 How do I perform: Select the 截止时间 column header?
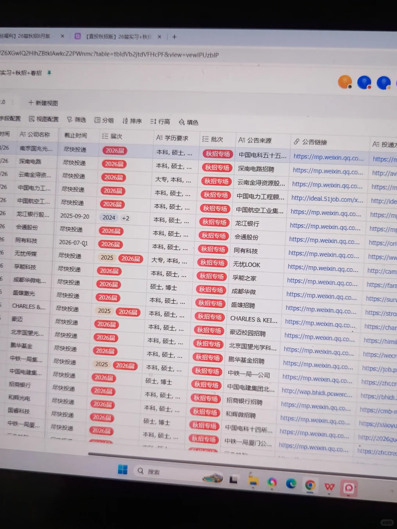[76, 136]
